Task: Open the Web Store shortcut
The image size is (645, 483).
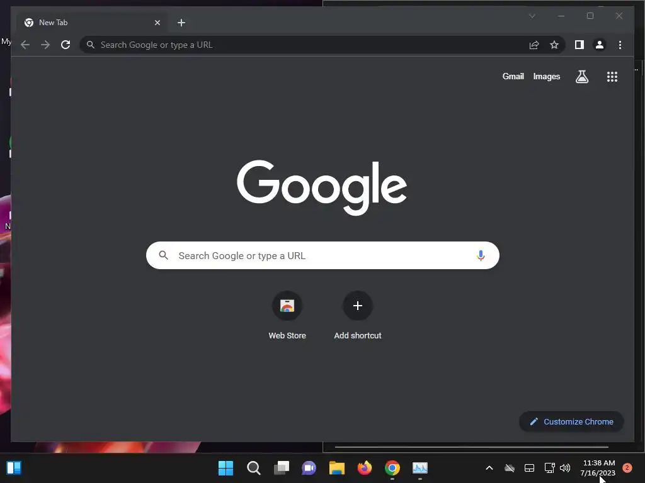Action: coord(287,316)
